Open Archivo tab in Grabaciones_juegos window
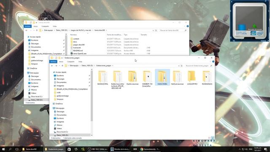 pyautogui.click(x=53, y=62)
